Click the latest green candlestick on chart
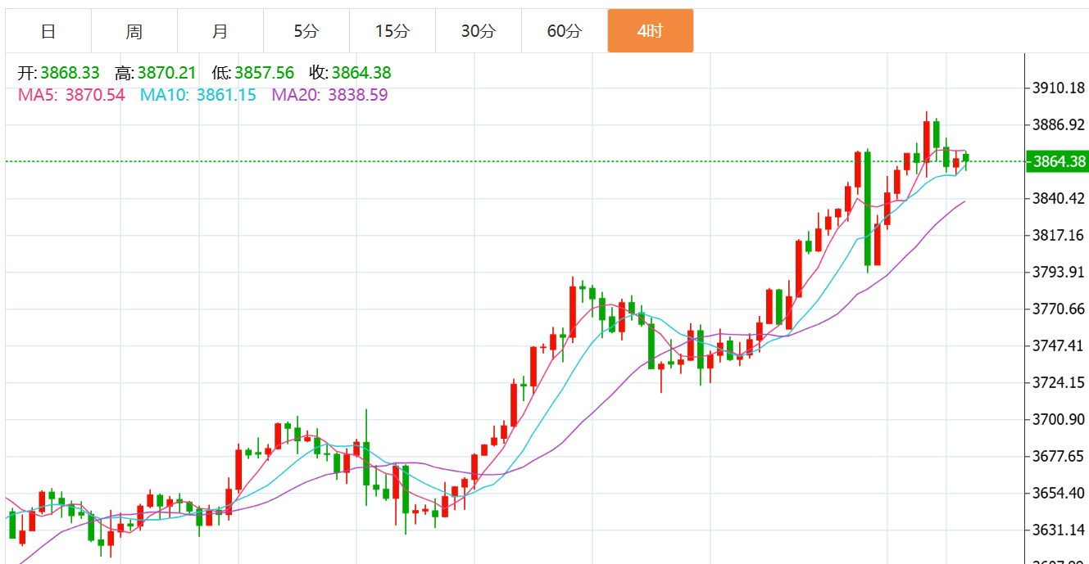Viewport: 1089px width, 564px height. click(966, 159)
